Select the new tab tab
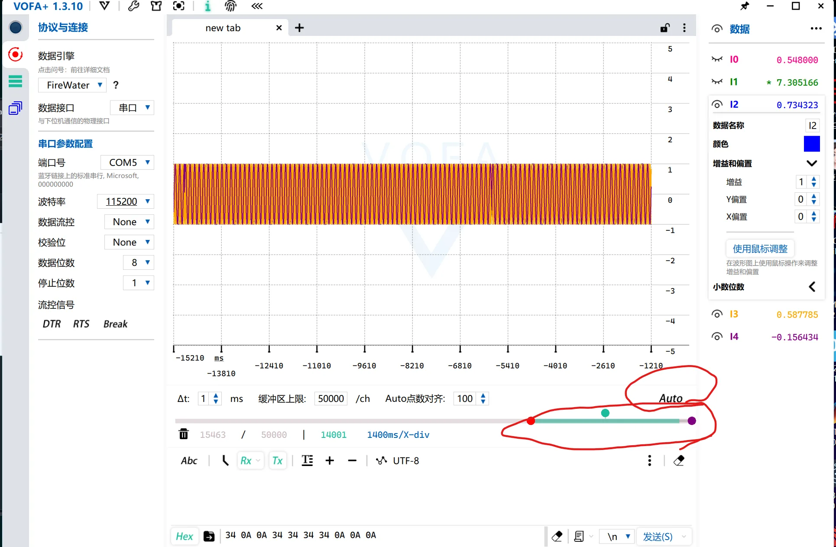 pyautogui.click(x=230, y=28)
